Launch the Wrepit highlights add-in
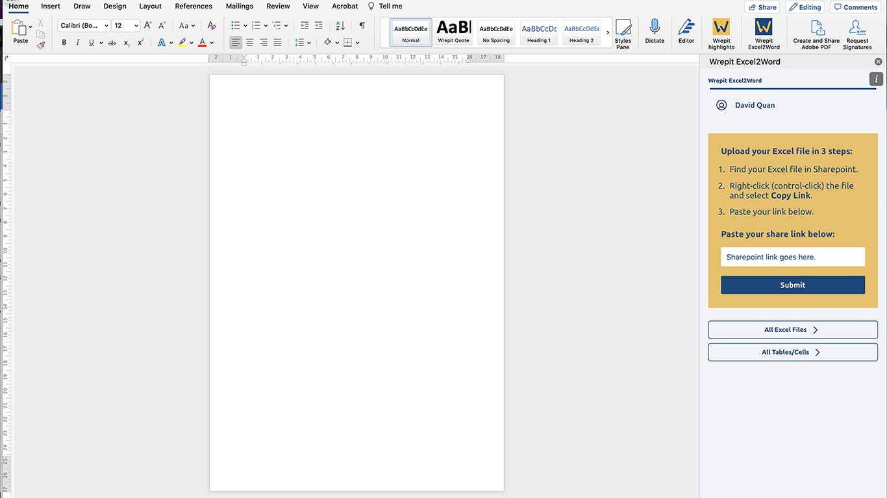Image resolution: width=887 pixels, height=498 pixels. pos(721,34)
